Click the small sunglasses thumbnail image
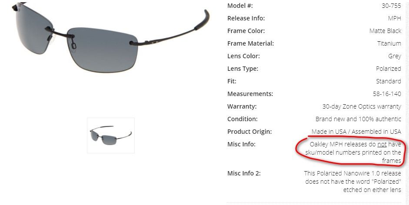 tap(111, 136)
